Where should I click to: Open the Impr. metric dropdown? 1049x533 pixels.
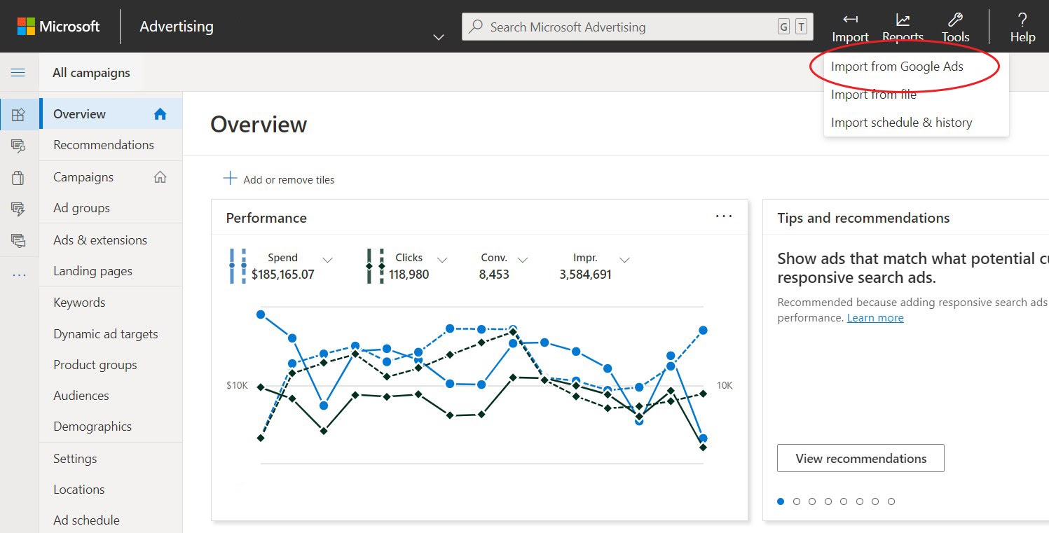pos(624,260)
